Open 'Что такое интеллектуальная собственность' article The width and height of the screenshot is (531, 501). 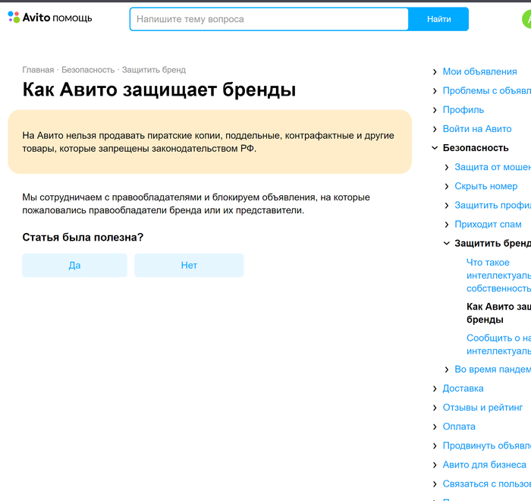(x=499, y=276)
